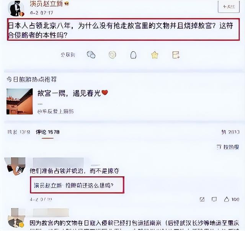Share via QQ penguin icon
The width and height of the screenshot is (245, 231).
pyautogui.click(x=133, y=55)
